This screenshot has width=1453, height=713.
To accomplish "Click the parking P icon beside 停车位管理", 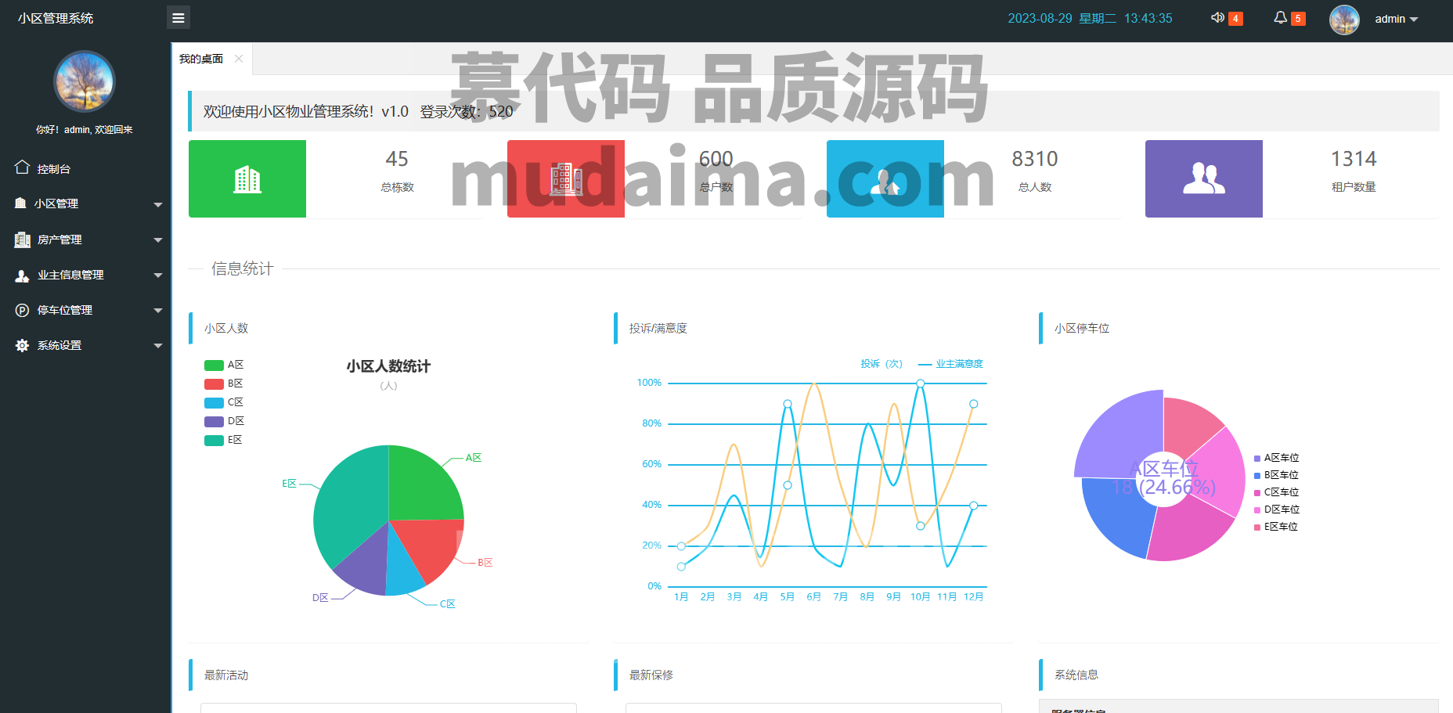I will click(22, 310).
